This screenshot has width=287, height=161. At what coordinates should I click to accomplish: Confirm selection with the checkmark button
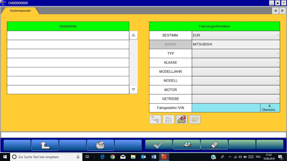(x=159, y=145)
